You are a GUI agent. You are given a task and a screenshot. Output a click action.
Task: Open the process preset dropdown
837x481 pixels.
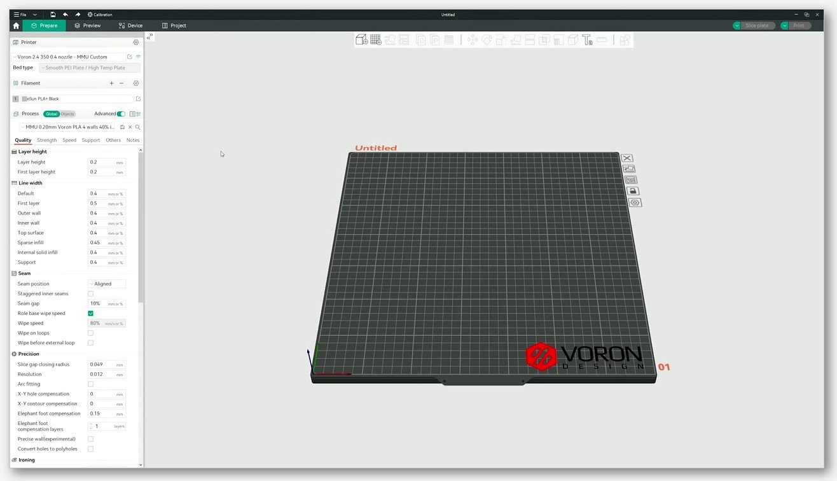coord(69,127)
